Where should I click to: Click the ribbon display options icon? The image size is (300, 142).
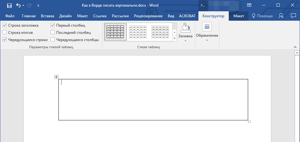[249, 5]
